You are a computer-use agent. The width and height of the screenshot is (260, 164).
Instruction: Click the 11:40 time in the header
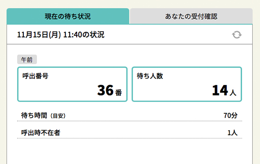(x=73, y=35)
